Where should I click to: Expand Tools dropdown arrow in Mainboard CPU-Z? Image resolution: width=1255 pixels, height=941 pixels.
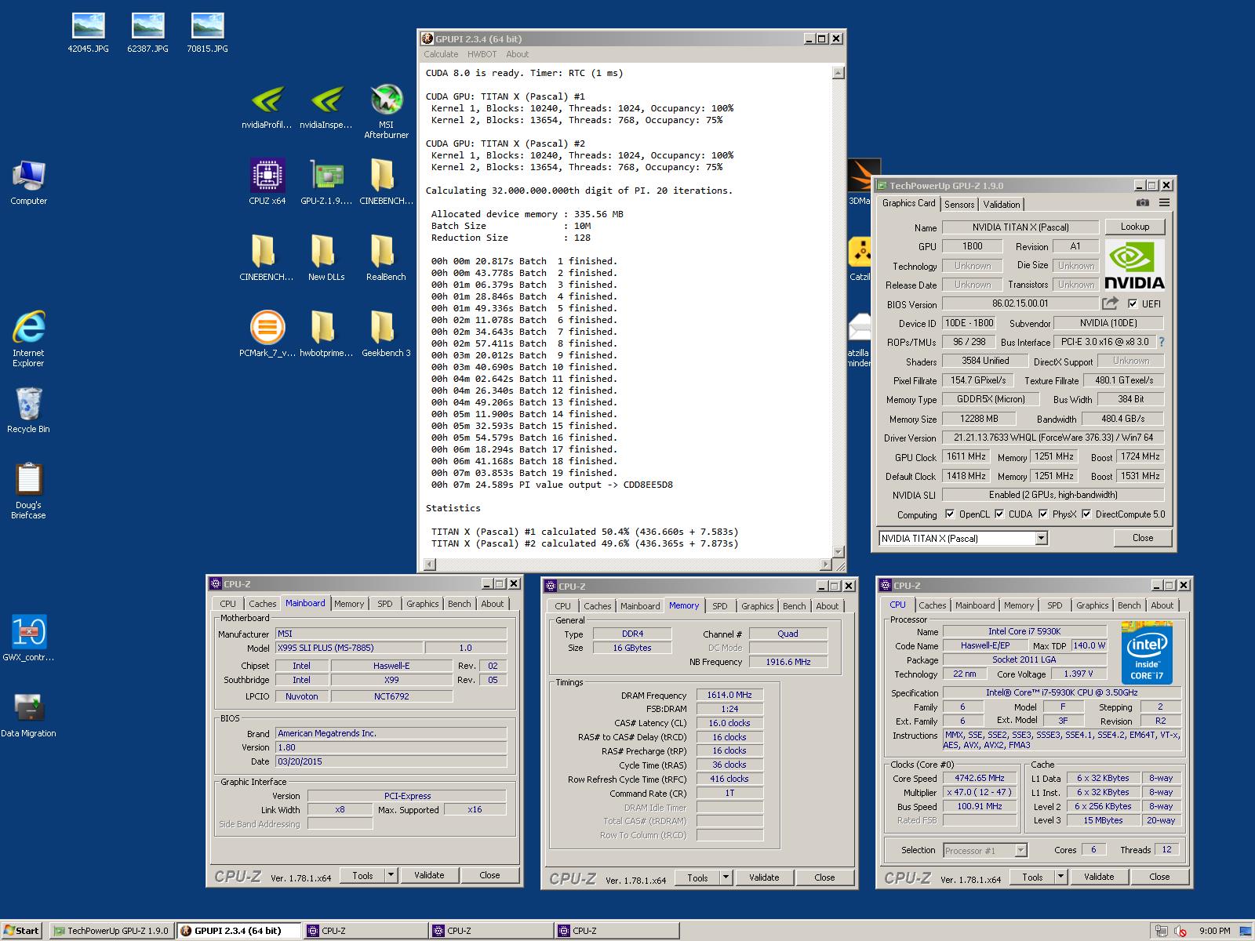(x=391, y=875)
